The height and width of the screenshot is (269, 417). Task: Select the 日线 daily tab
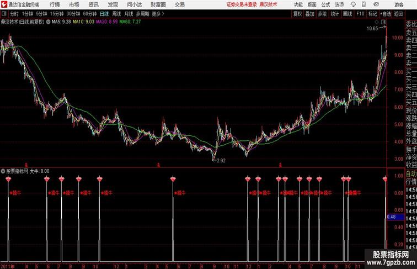tap(104, 14)
